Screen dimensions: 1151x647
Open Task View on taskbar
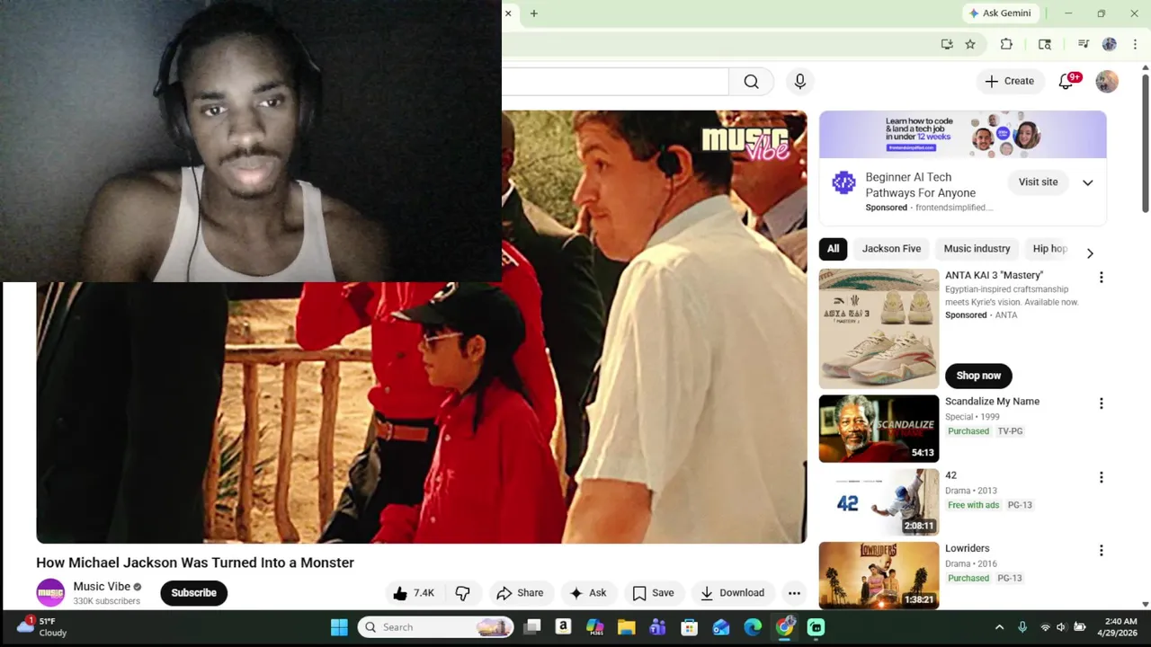tap(532, 627)
